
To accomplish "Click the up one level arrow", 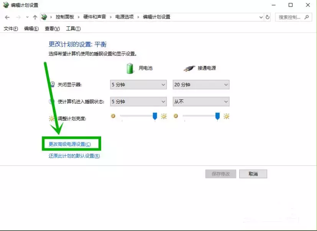I will coord(35,17).
